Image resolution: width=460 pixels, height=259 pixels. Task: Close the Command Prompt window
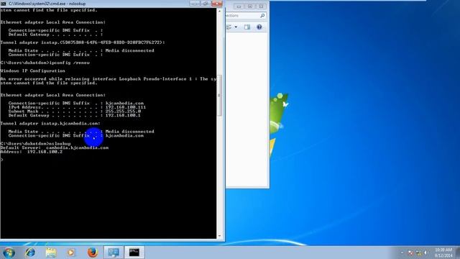[217, 4]
